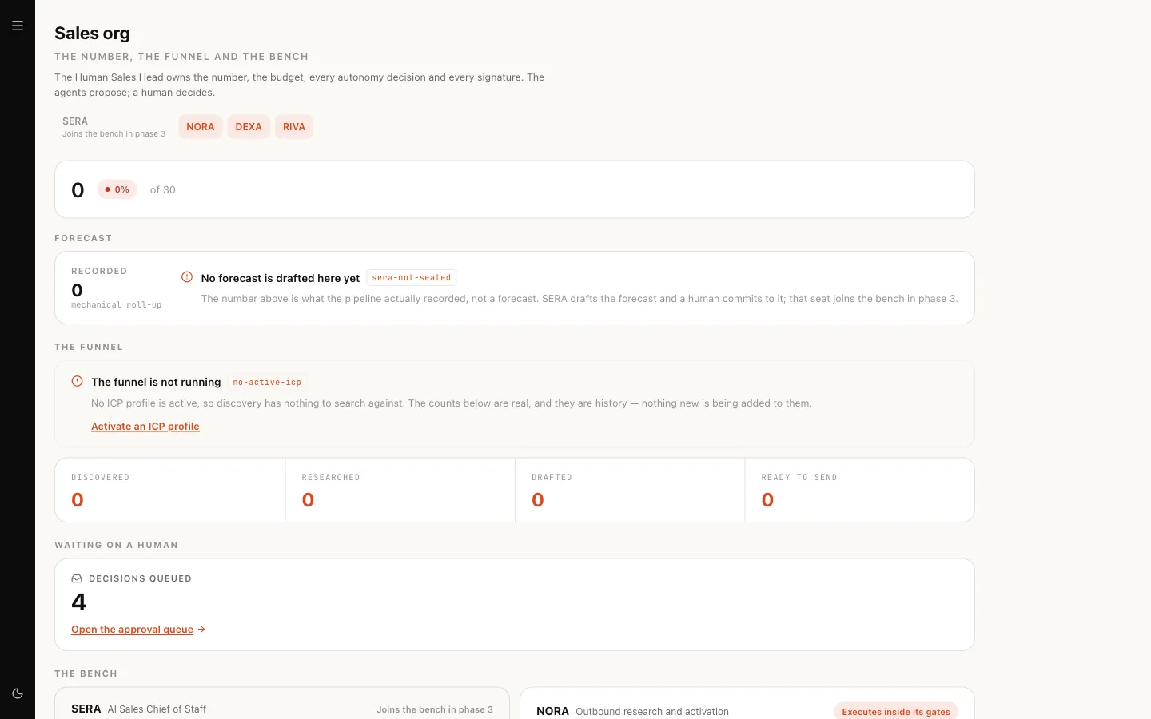Click the Recorded label in the forecast card
This screenshot has width=1151, height=719.
[99, 271]
